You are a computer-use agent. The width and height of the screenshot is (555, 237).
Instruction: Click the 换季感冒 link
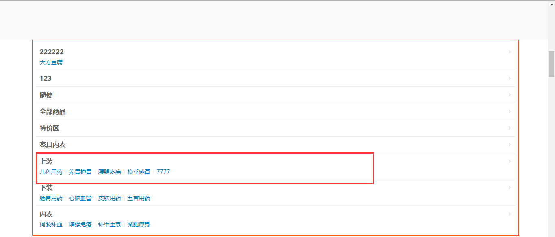tap(139, 172)
